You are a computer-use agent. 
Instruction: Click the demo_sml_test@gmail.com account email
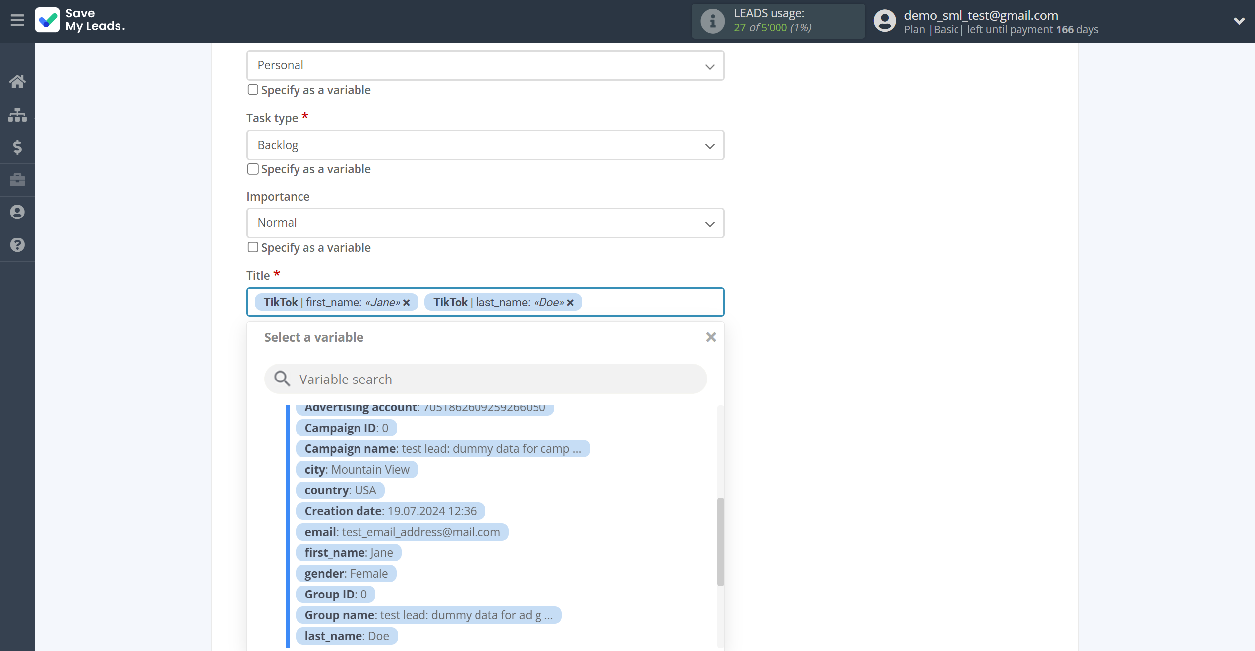click(981, 15)
